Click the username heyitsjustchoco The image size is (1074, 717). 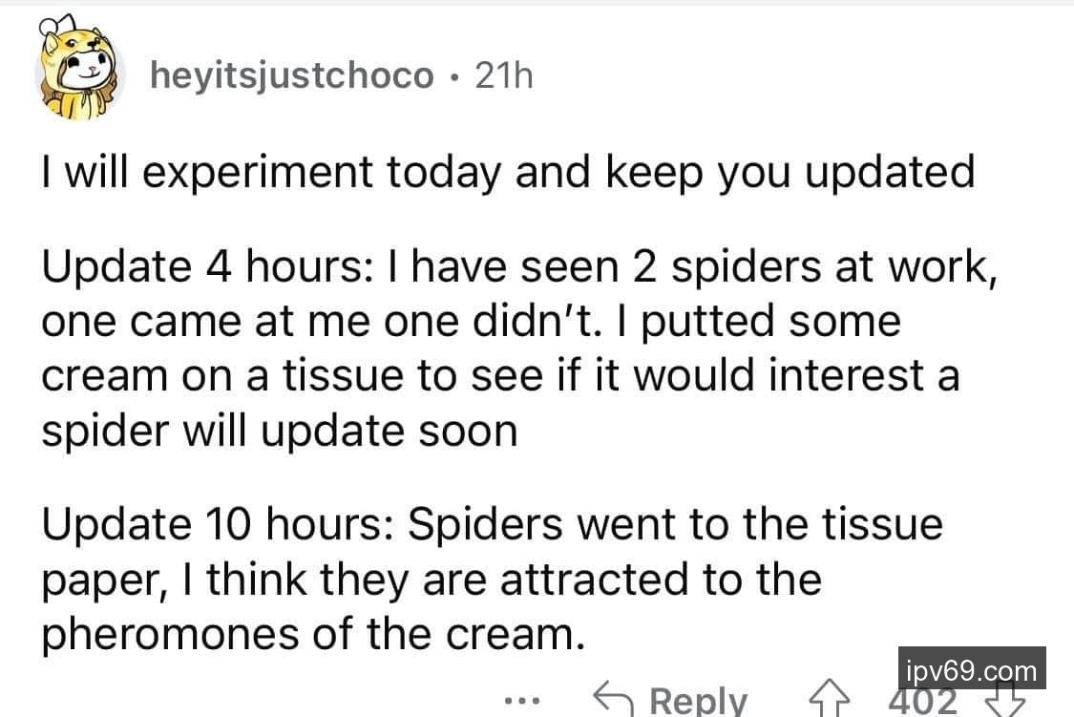click(291, 76)
